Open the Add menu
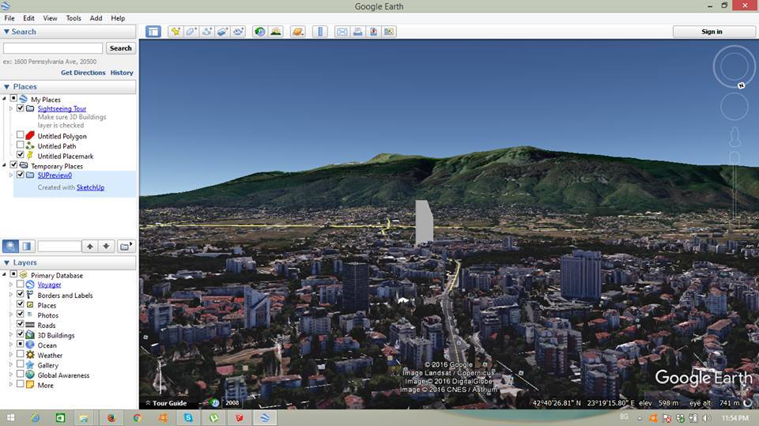The width and height of the screenshot is (759, 426). tap(96, 18)
